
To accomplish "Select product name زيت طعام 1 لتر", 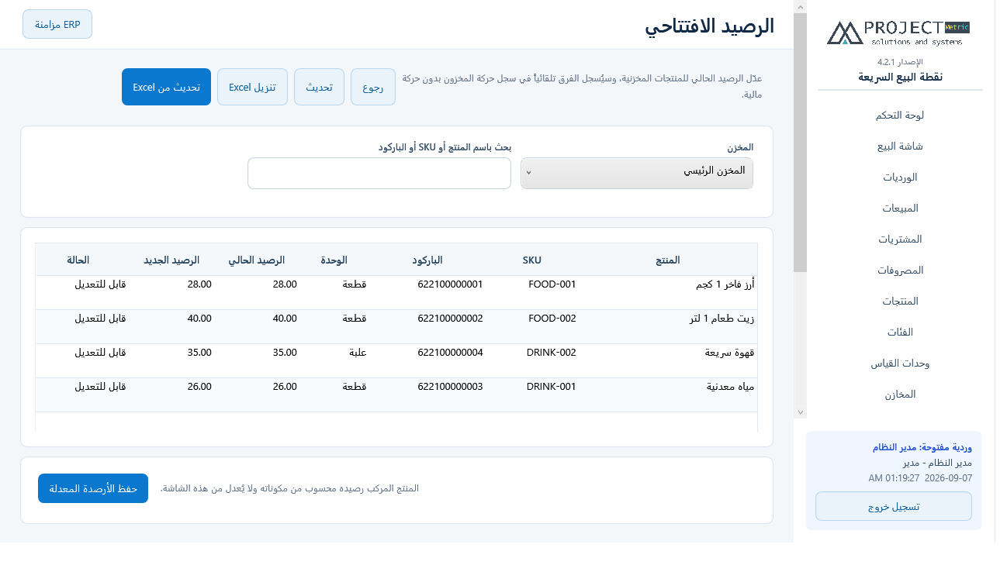I will [x=720, y=319].
